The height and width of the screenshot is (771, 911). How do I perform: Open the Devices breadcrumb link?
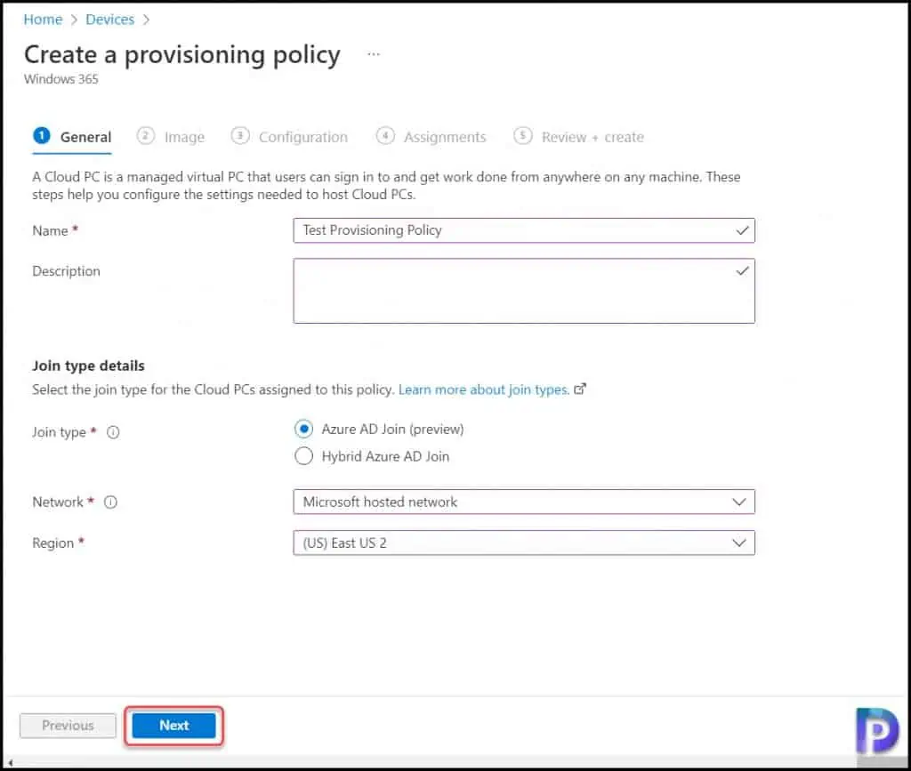(109, 20)
